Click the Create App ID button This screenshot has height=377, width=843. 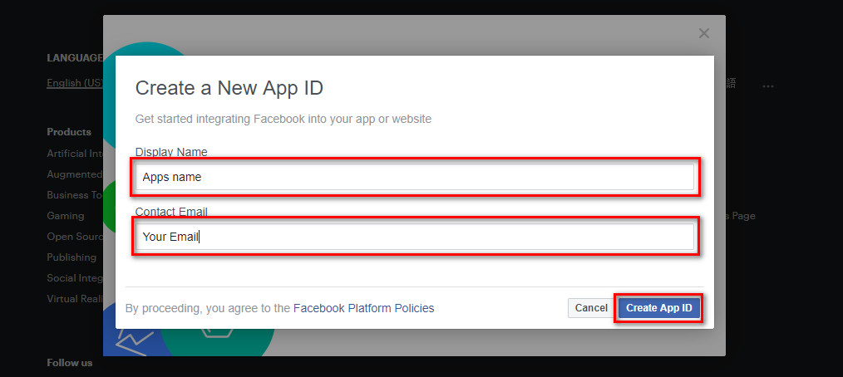point(659,308)
